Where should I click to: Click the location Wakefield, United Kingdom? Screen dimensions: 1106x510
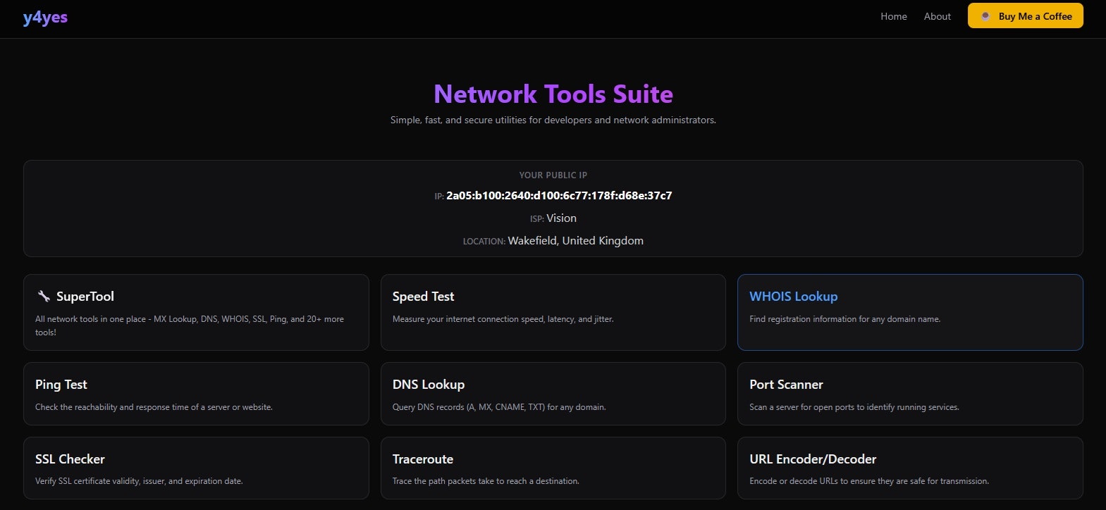click(575, 241)
